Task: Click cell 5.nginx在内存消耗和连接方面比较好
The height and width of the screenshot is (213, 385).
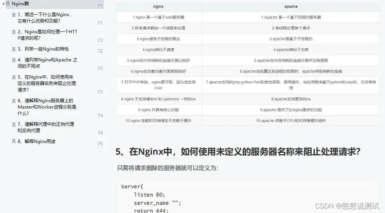Action: 158,61
